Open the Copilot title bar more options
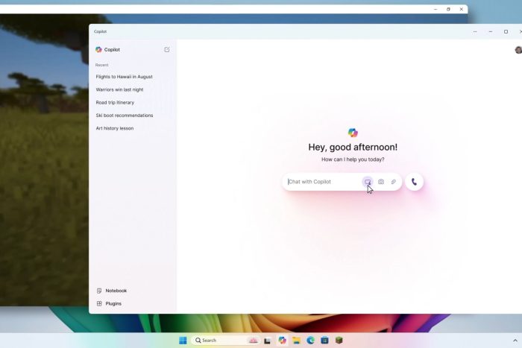The image size is (522, 348). tap(475, 31)
